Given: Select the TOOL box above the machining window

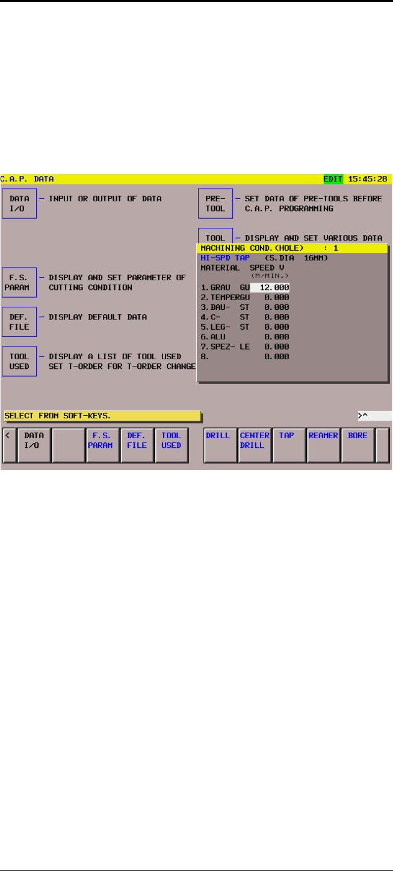Looking at the screenshot, I should tap(215, 236).
